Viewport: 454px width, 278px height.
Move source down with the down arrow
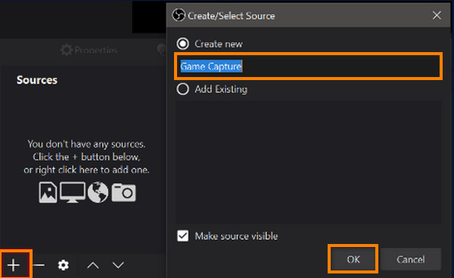pyautogui.click(x=118, y=265)
